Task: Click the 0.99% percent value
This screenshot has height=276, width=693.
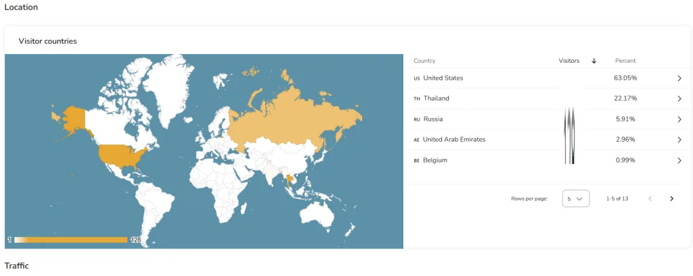Action: (625, 160)
